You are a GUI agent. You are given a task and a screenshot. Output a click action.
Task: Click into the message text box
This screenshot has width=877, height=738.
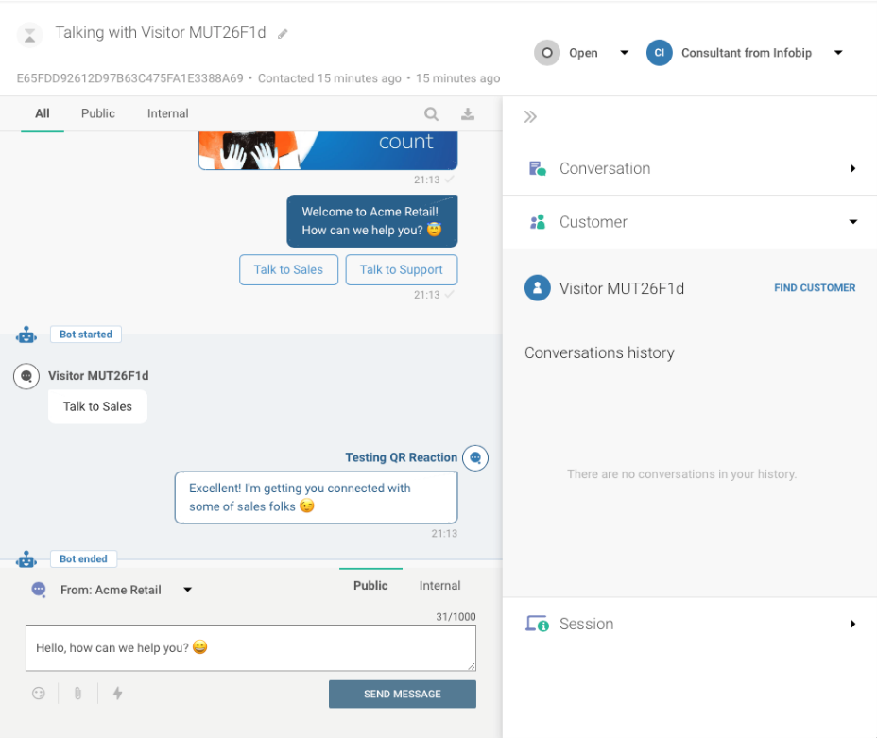[250, 648]
